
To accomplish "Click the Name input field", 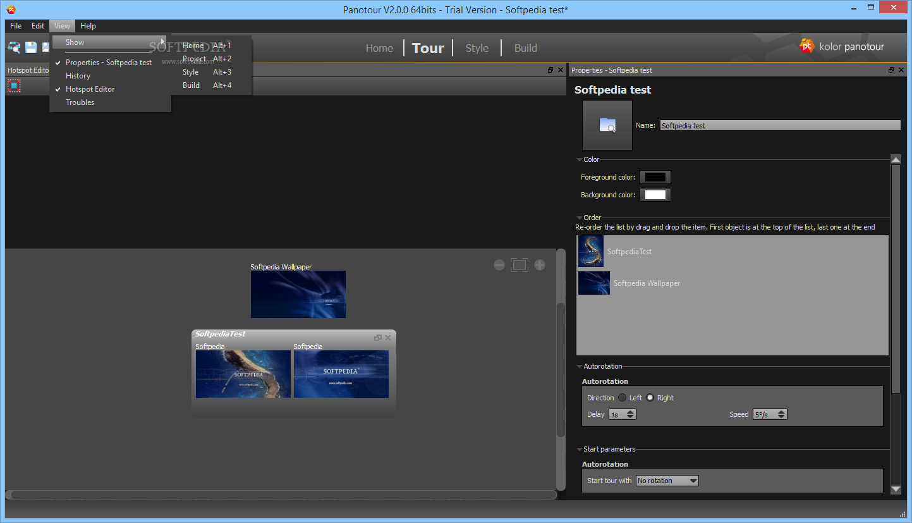I will point(781,126).
